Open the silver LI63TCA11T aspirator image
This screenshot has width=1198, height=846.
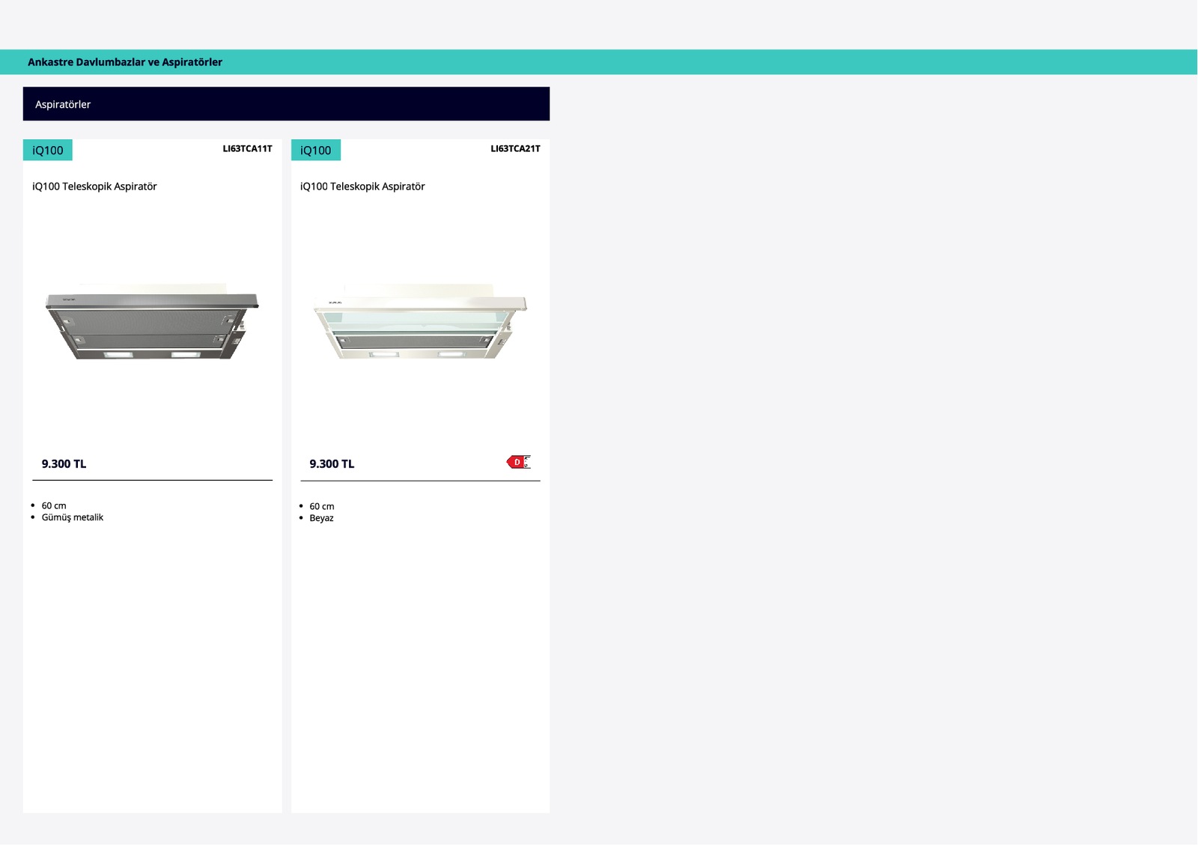coord(152,322)
